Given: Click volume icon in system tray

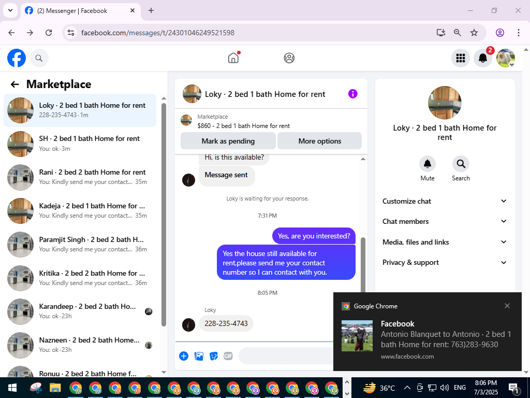Looking at the screenshot, I should [x=445, y=388].
